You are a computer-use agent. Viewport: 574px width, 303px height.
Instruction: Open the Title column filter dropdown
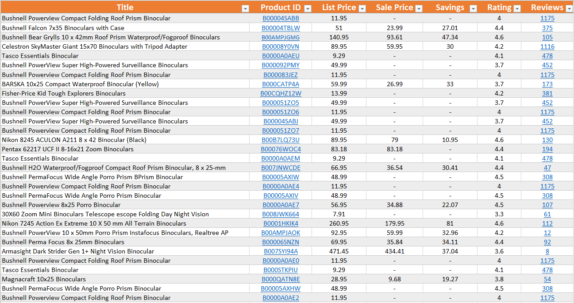(245, 8)
